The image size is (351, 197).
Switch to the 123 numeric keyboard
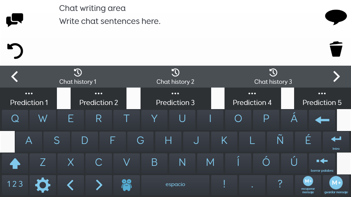(x=15, y=185)
